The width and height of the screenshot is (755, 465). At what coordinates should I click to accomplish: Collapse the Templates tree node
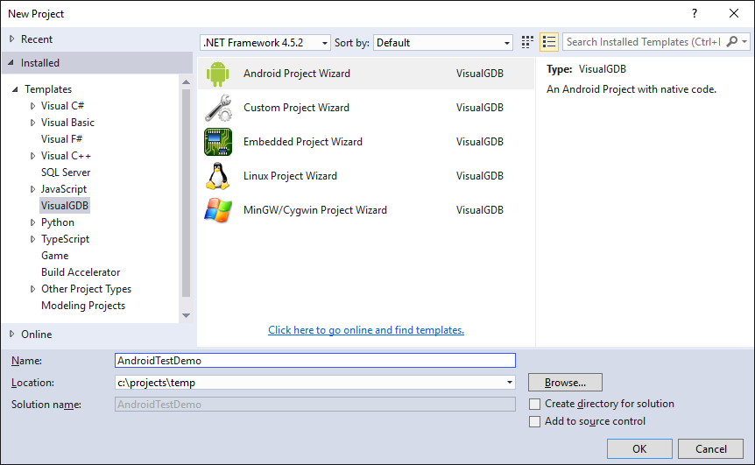coord(16,89)
